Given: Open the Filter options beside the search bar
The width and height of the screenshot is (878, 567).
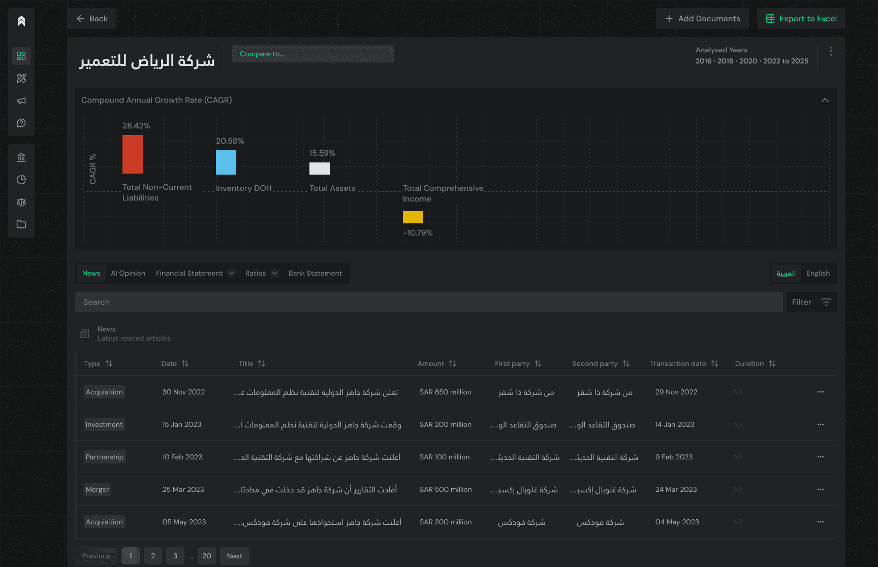Looking at the screenshot, I should (x=811, y=302).
